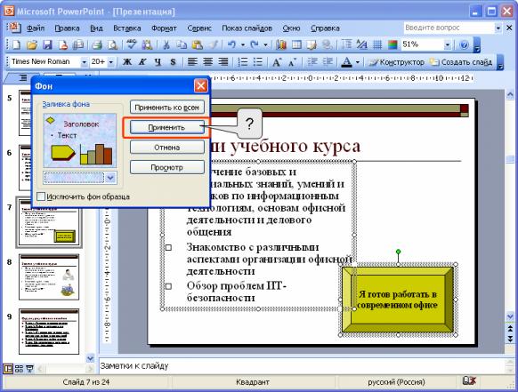518x392 pixels.
Task: Undo the last action with the Undo arrow
Action: pyautogui.click(x=231, y=44)
